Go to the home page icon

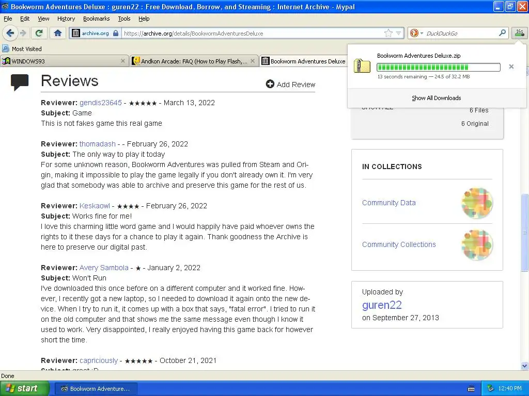[x=58, y=33]
